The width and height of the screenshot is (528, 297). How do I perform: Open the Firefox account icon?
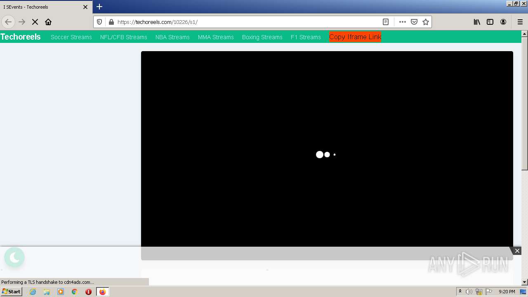pyautogui.click(x=503, y=22)
